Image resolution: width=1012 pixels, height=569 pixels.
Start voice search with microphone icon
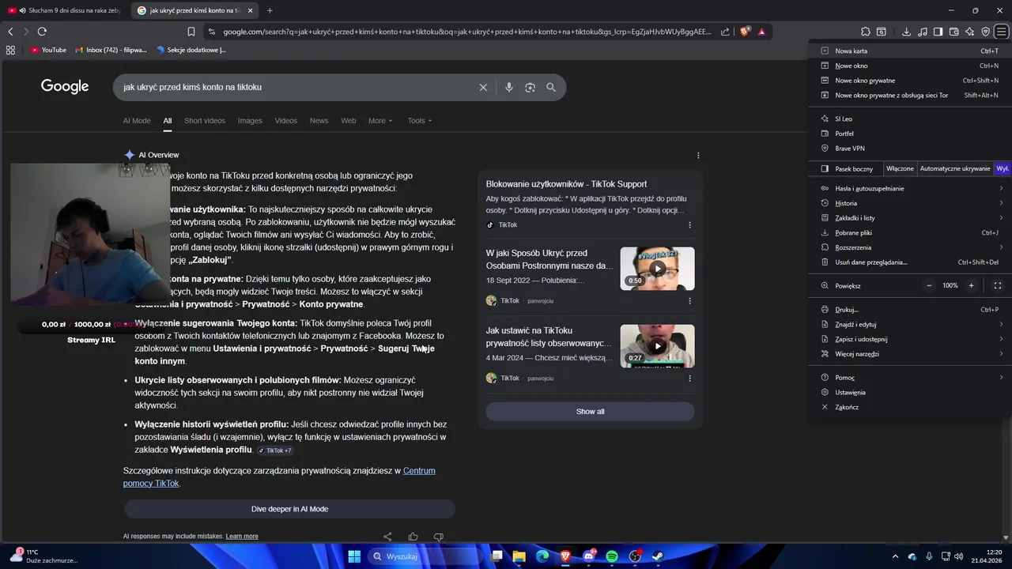509,87
